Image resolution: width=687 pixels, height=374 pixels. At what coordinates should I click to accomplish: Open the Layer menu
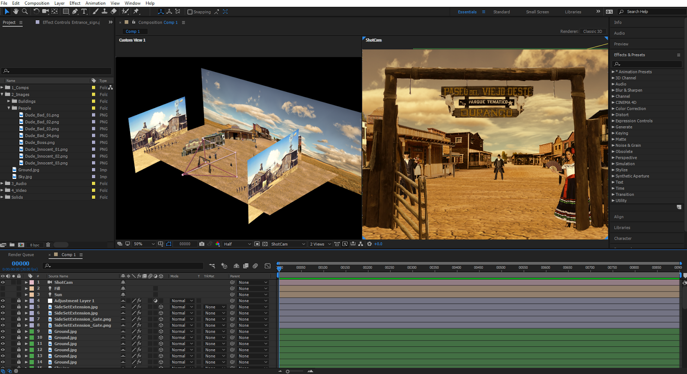[59, 3]
